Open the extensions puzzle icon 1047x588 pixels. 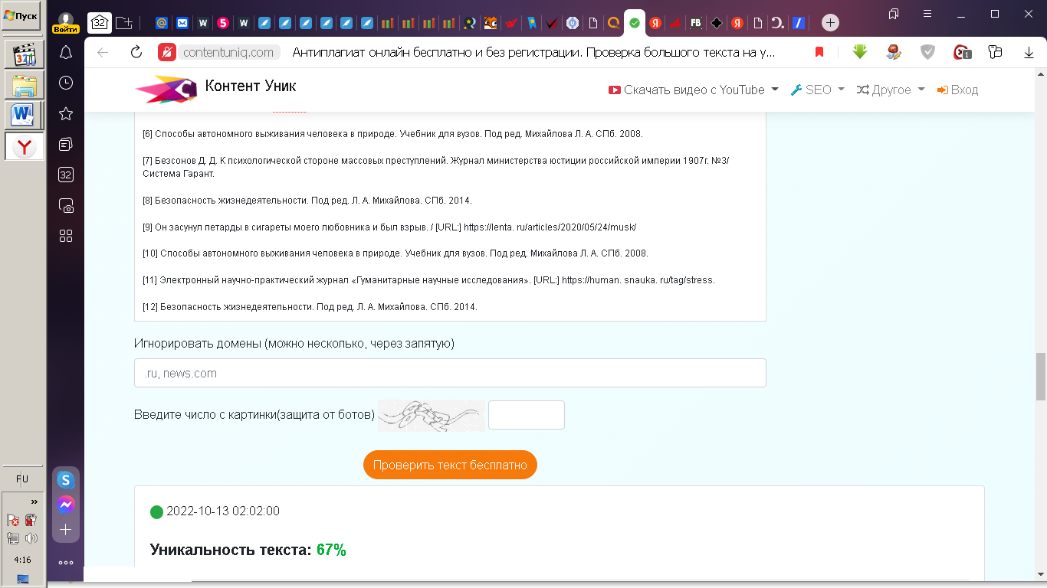[996, 52]
